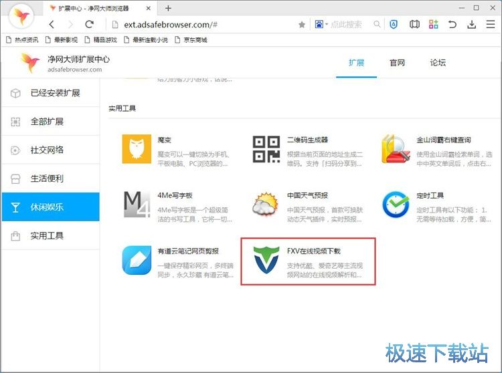The height and width of the screenshot is (373, 502).
Task: Select 全部扩展 in the sidebar
Action: coord(50,122)
